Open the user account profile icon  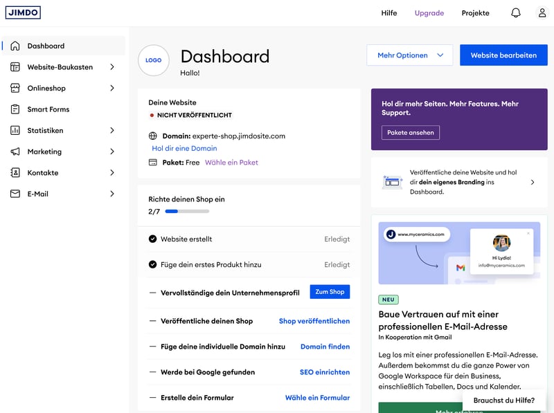[542, 13]
